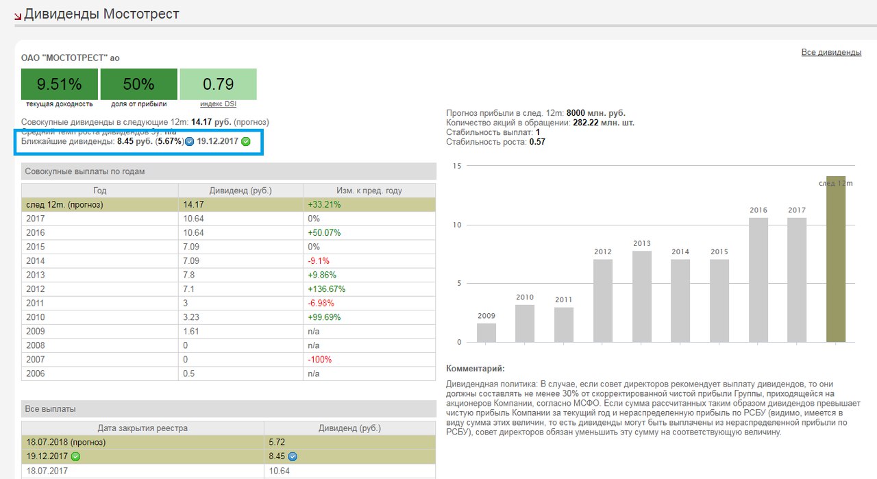The image size is (877, 479).
Task: Click the "Год" column header
Action: pos(100,191)
